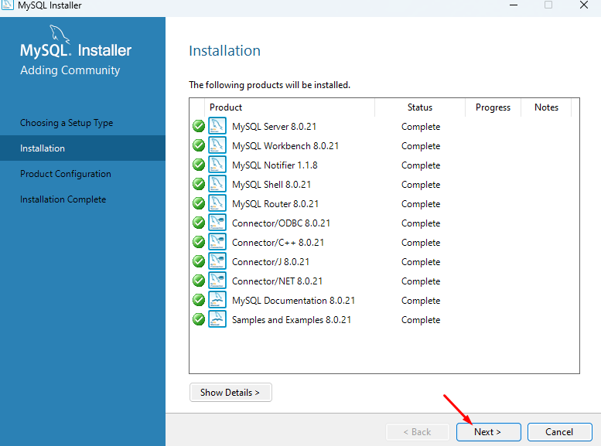Click the Connector/C++ 8.0.21 product icon

pos(217,242)
